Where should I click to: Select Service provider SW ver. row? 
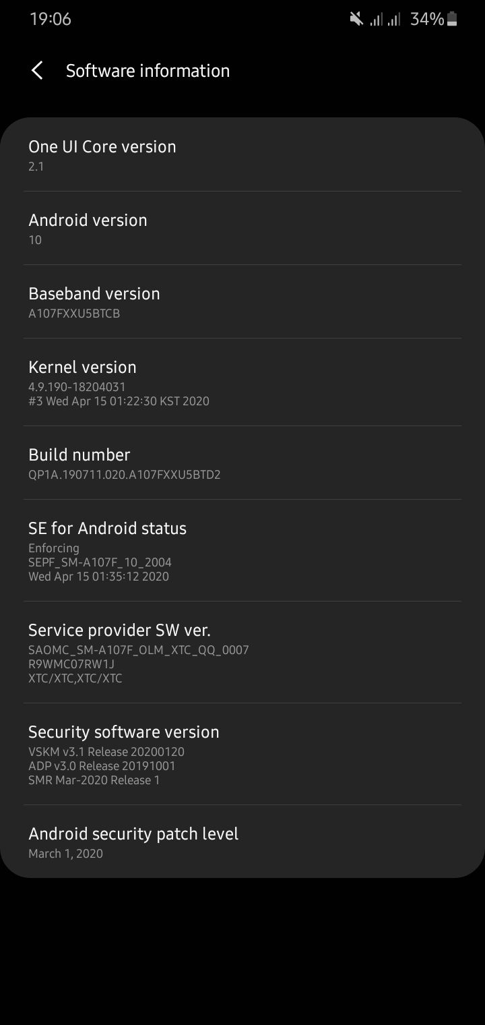click(x=243, y=652)
